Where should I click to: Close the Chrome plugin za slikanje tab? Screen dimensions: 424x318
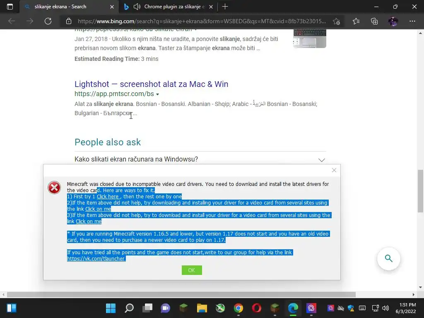pos(211,7)
